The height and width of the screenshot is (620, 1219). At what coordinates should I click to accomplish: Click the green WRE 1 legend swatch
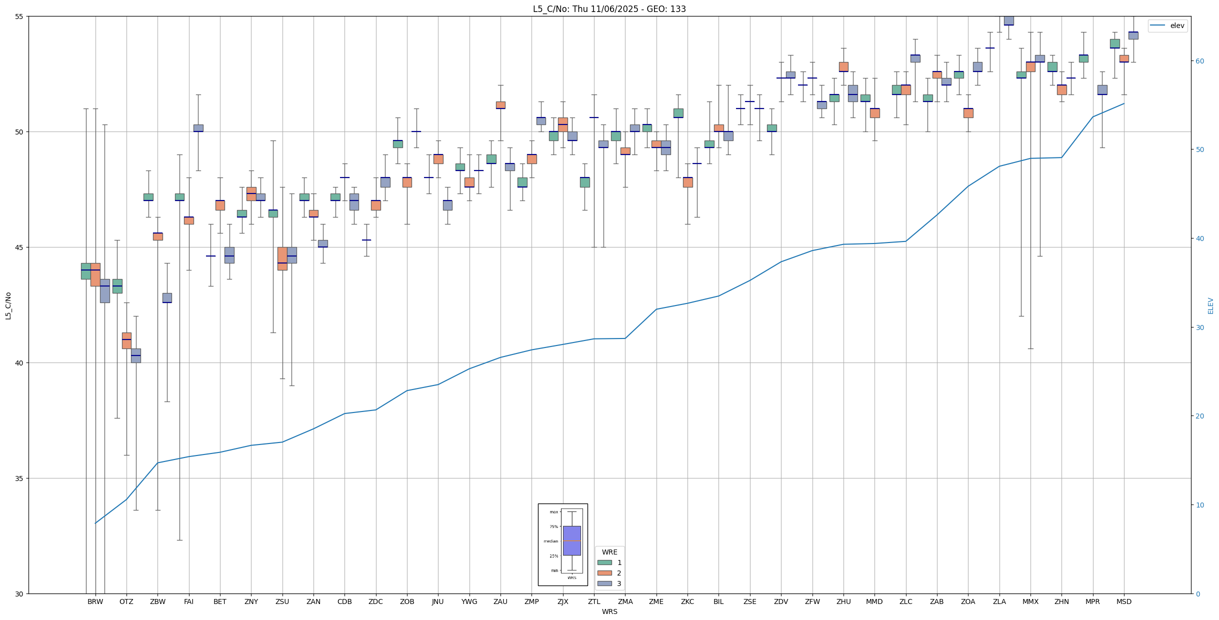(604, 562)
